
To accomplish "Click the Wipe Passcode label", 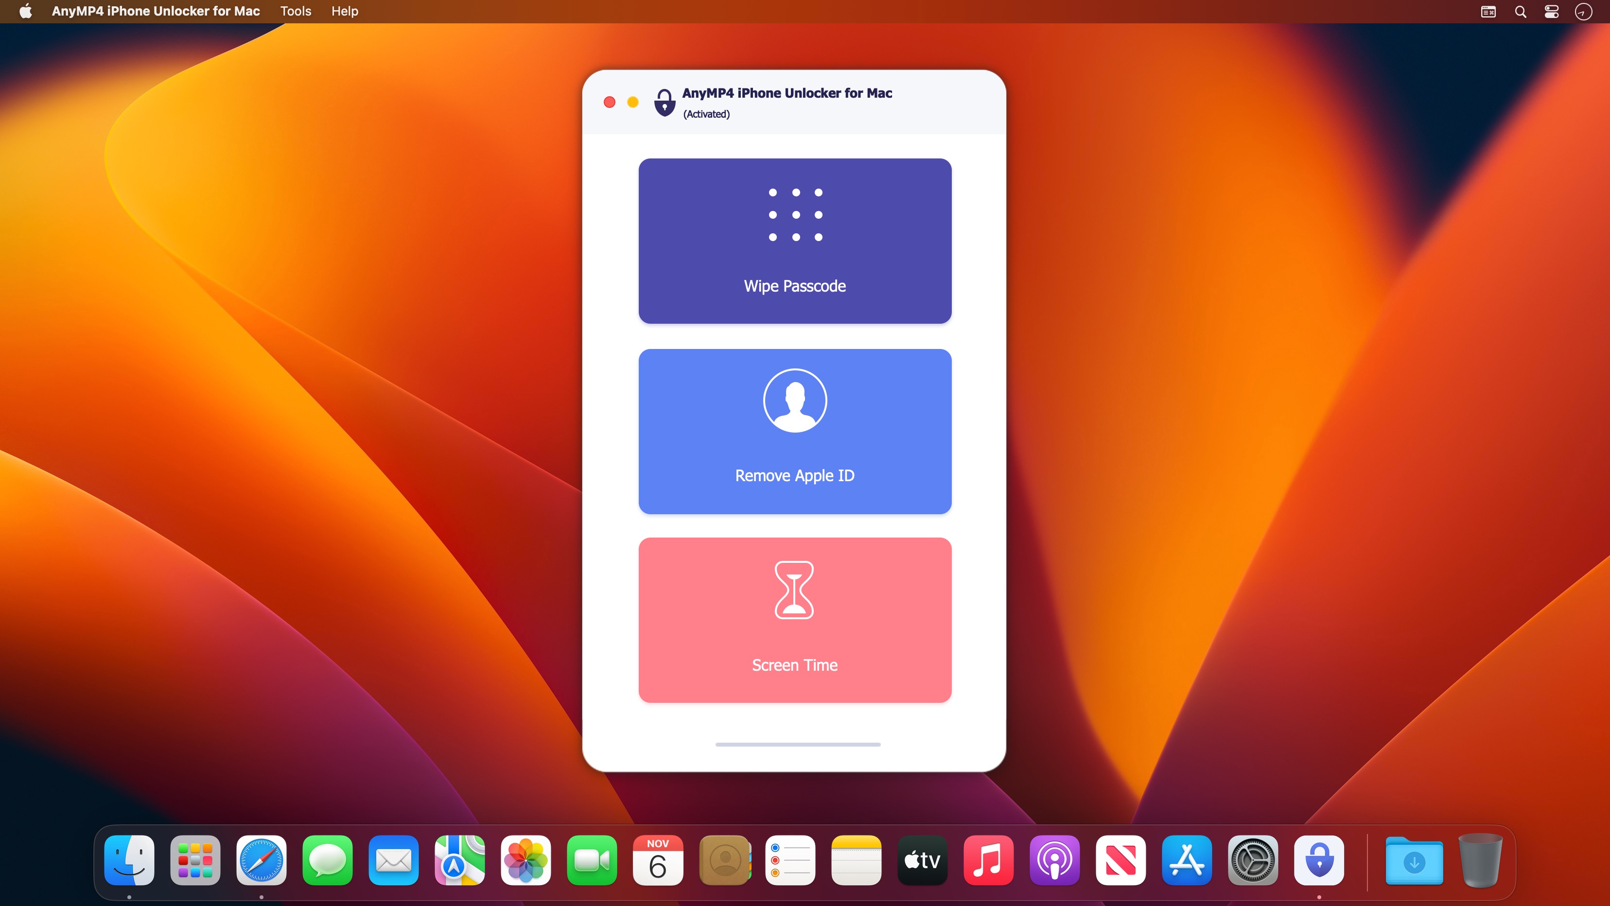I will [x=794, y=286].
